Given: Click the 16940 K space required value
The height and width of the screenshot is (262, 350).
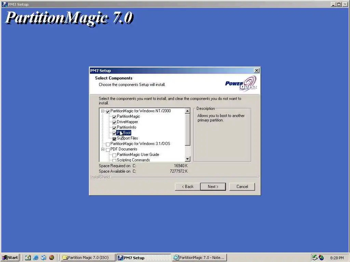Looking at the screenshot, I should click(x=181, y=166).
